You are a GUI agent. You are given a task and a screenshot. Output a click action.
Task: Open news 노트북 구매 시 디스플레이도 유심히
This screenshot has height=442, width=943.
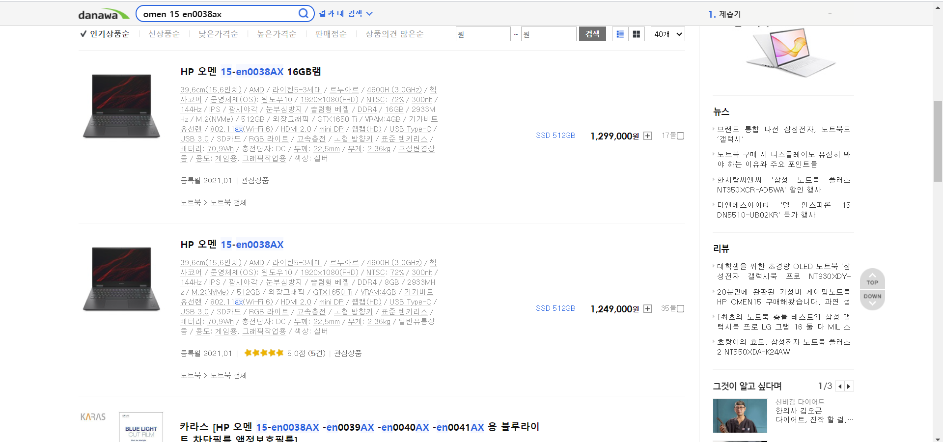point(783,159)
